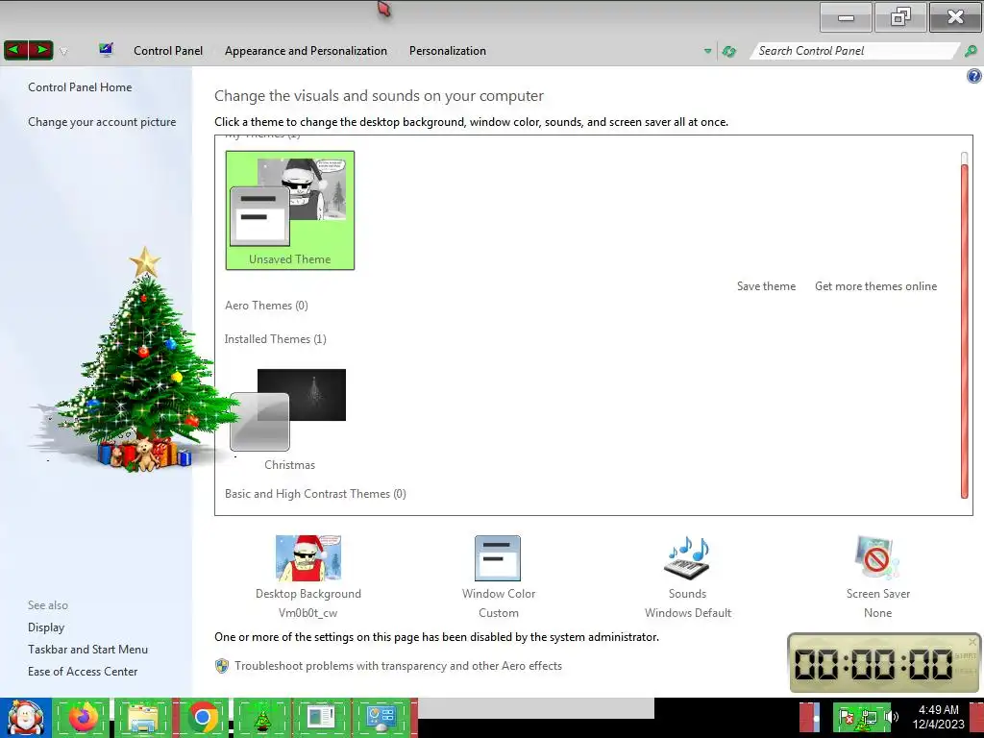This screenshot has width=984, height=738.
Task: Open Taskbar and Start Menu link
Action: tap(87, 650)
